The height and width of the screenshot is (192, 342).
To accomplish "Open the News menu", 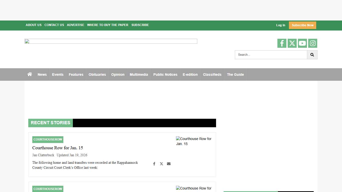I will point(42,74).
